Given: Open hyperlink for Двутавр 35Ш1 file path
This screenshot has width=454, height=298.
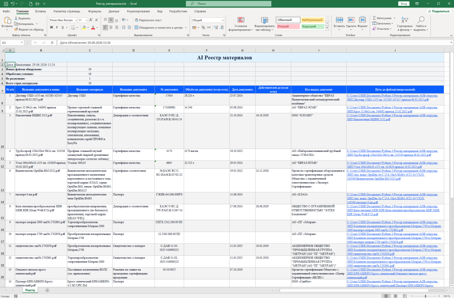Looking at the screenshot, I should tap(392, 98).
